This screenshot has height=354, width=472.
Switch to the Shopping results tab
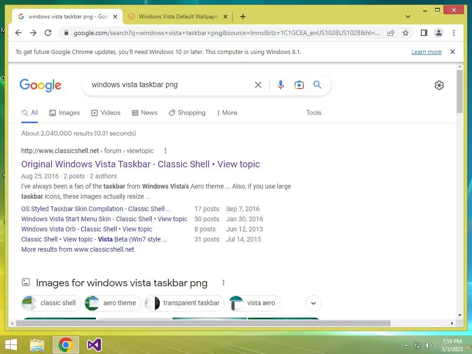click(x=187, y=113)
